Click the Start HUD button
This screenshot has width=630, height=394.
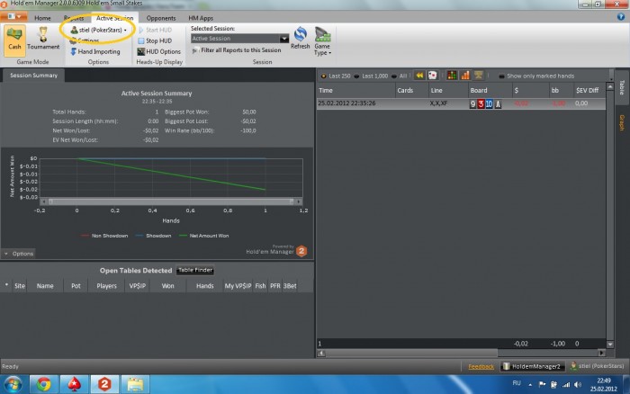pyautogui.click(x=155, y=30)
